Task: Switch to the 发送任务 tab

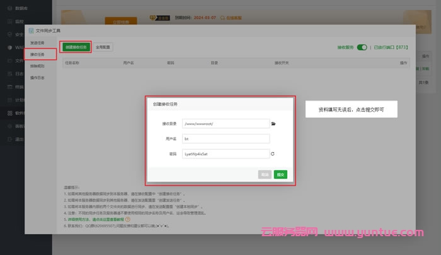Action: [x=38, y=43]
